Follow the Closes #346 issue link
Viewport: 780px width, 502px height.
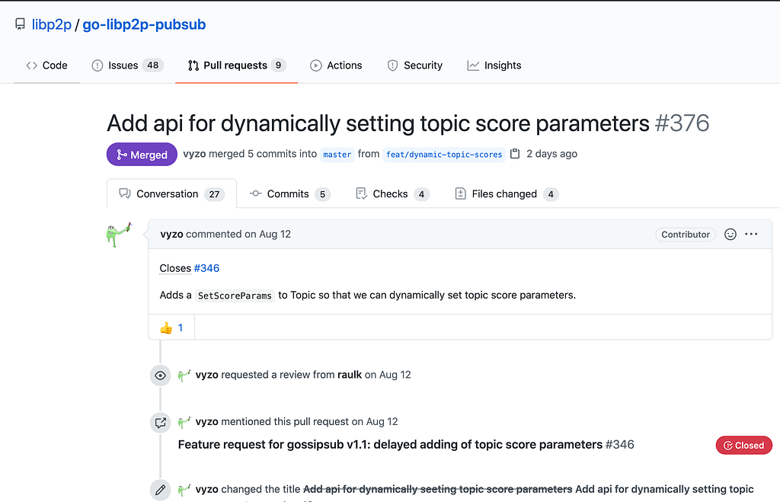(x=206, y=268)
